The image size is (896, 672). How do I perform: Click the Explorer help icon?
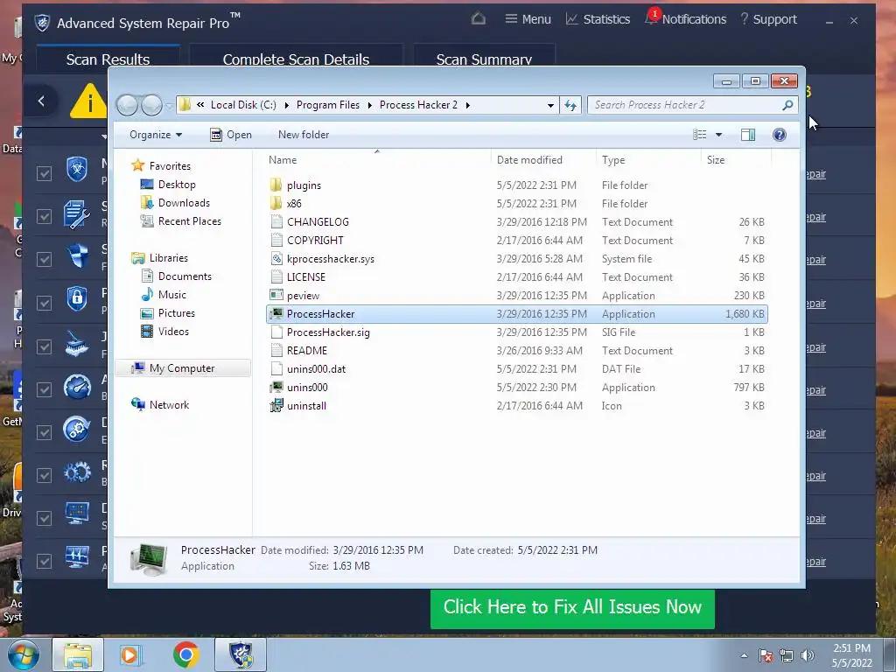[780, 134]
